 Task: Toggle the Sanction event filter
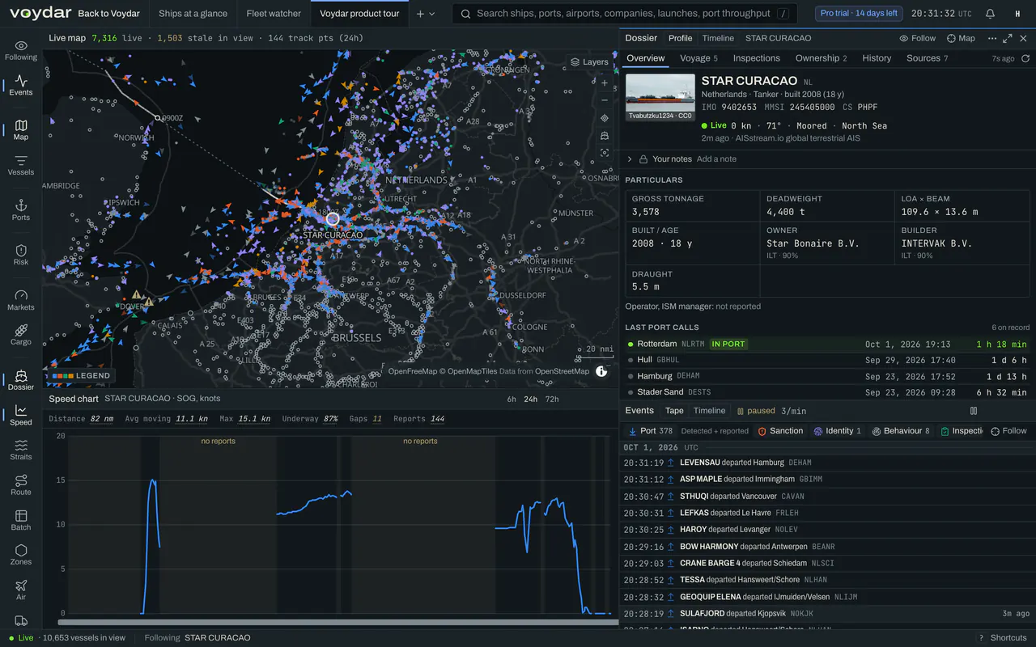click(x=781, y=431)
